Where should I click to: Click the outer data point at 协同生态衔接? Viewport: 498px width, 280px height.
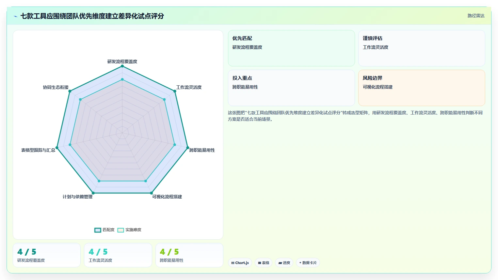click(70, 91)
